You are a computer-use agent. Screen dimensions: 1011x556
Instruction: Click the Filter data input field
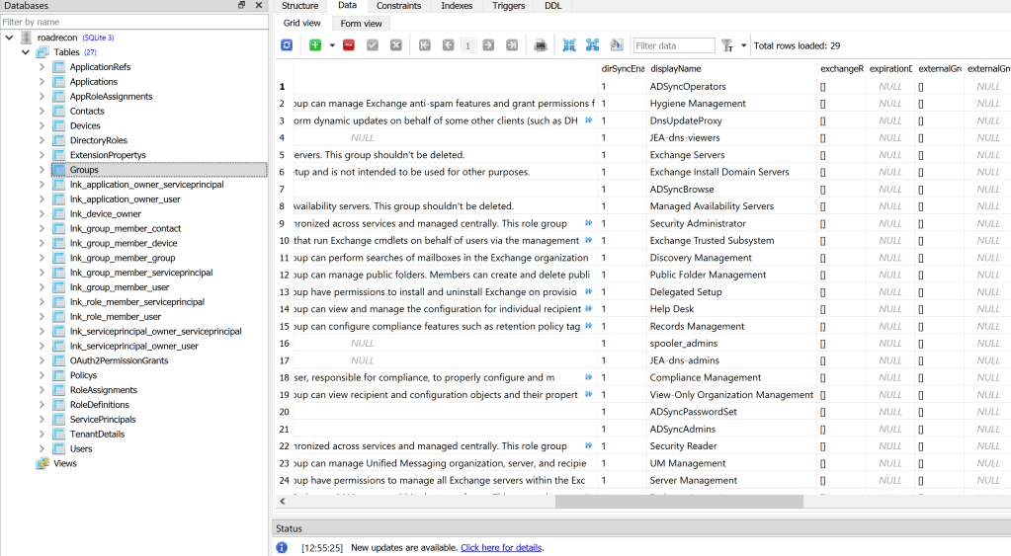(673, 45)
